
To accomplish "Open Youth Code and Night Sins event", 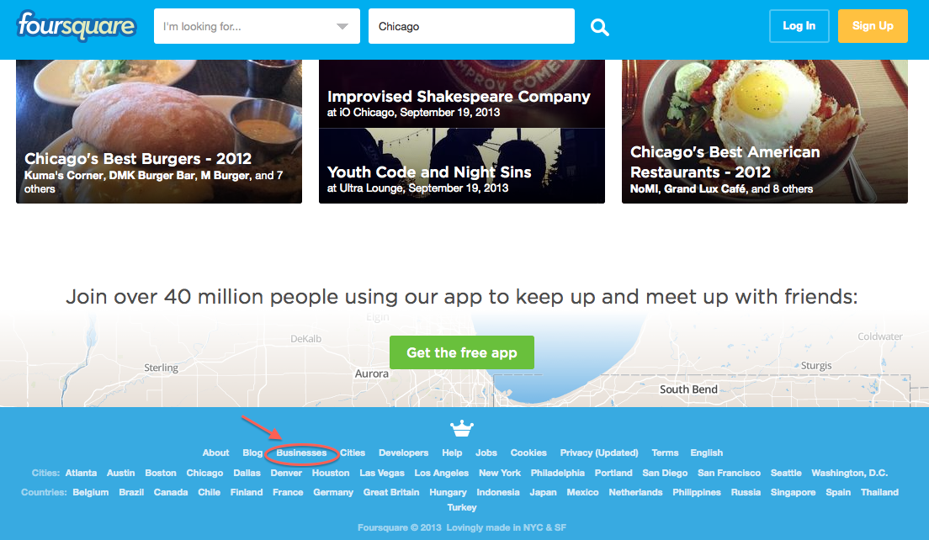I will click(x=461, y=166).
